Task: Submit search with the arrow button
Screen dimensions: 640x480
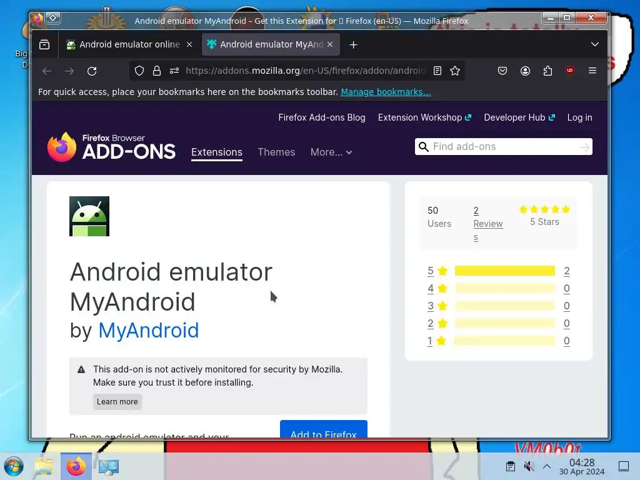Action: (x=584, y=147)
